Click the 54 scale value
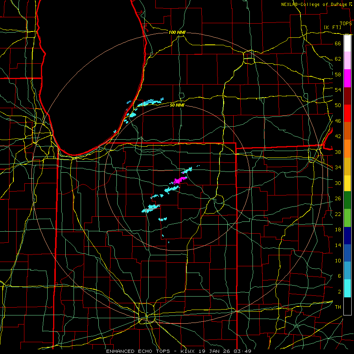 click(338, 90)
